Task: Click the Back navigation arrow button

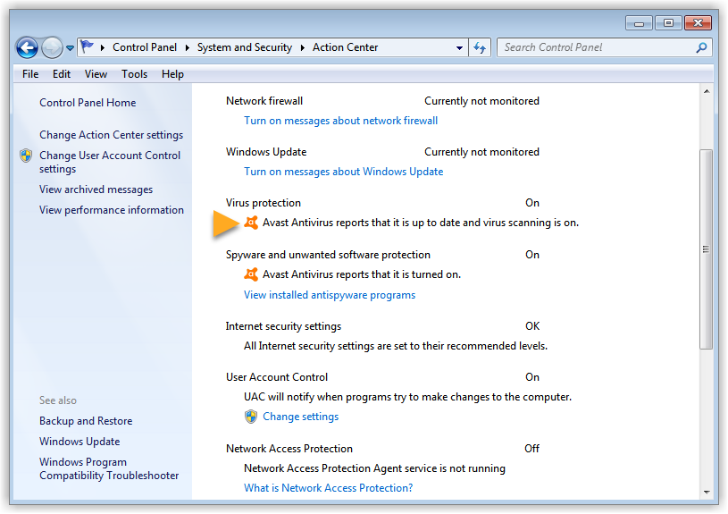Action: point(27,47)
